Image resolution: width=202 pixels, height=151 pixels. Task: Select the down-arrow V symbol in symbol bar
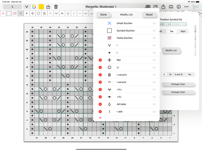pos(68,13)
